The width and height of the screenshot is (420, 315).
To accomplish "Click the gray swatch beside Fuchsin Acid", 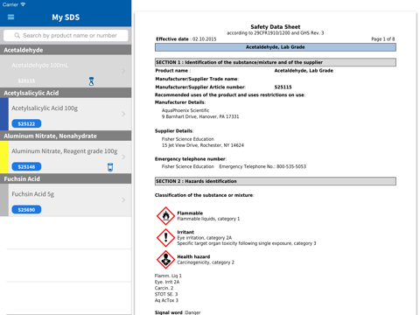I will [x=4, y=200].
